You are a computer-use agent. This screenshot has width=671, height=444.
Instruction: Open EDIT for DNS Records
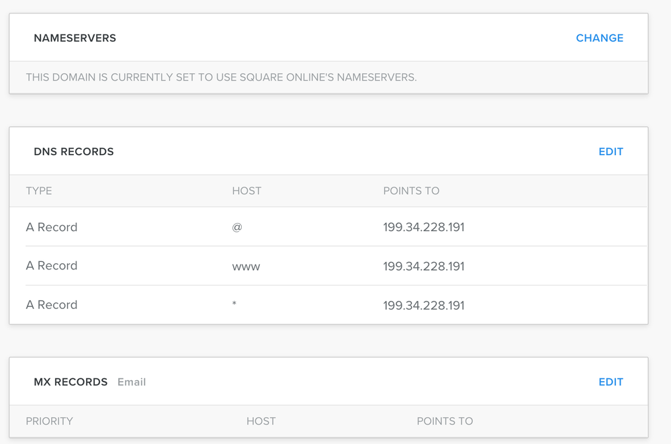pos(611,152)
